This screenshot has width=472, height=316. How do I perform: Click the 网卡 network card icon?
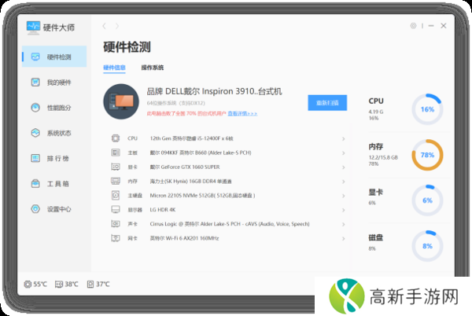click(116, 238)
